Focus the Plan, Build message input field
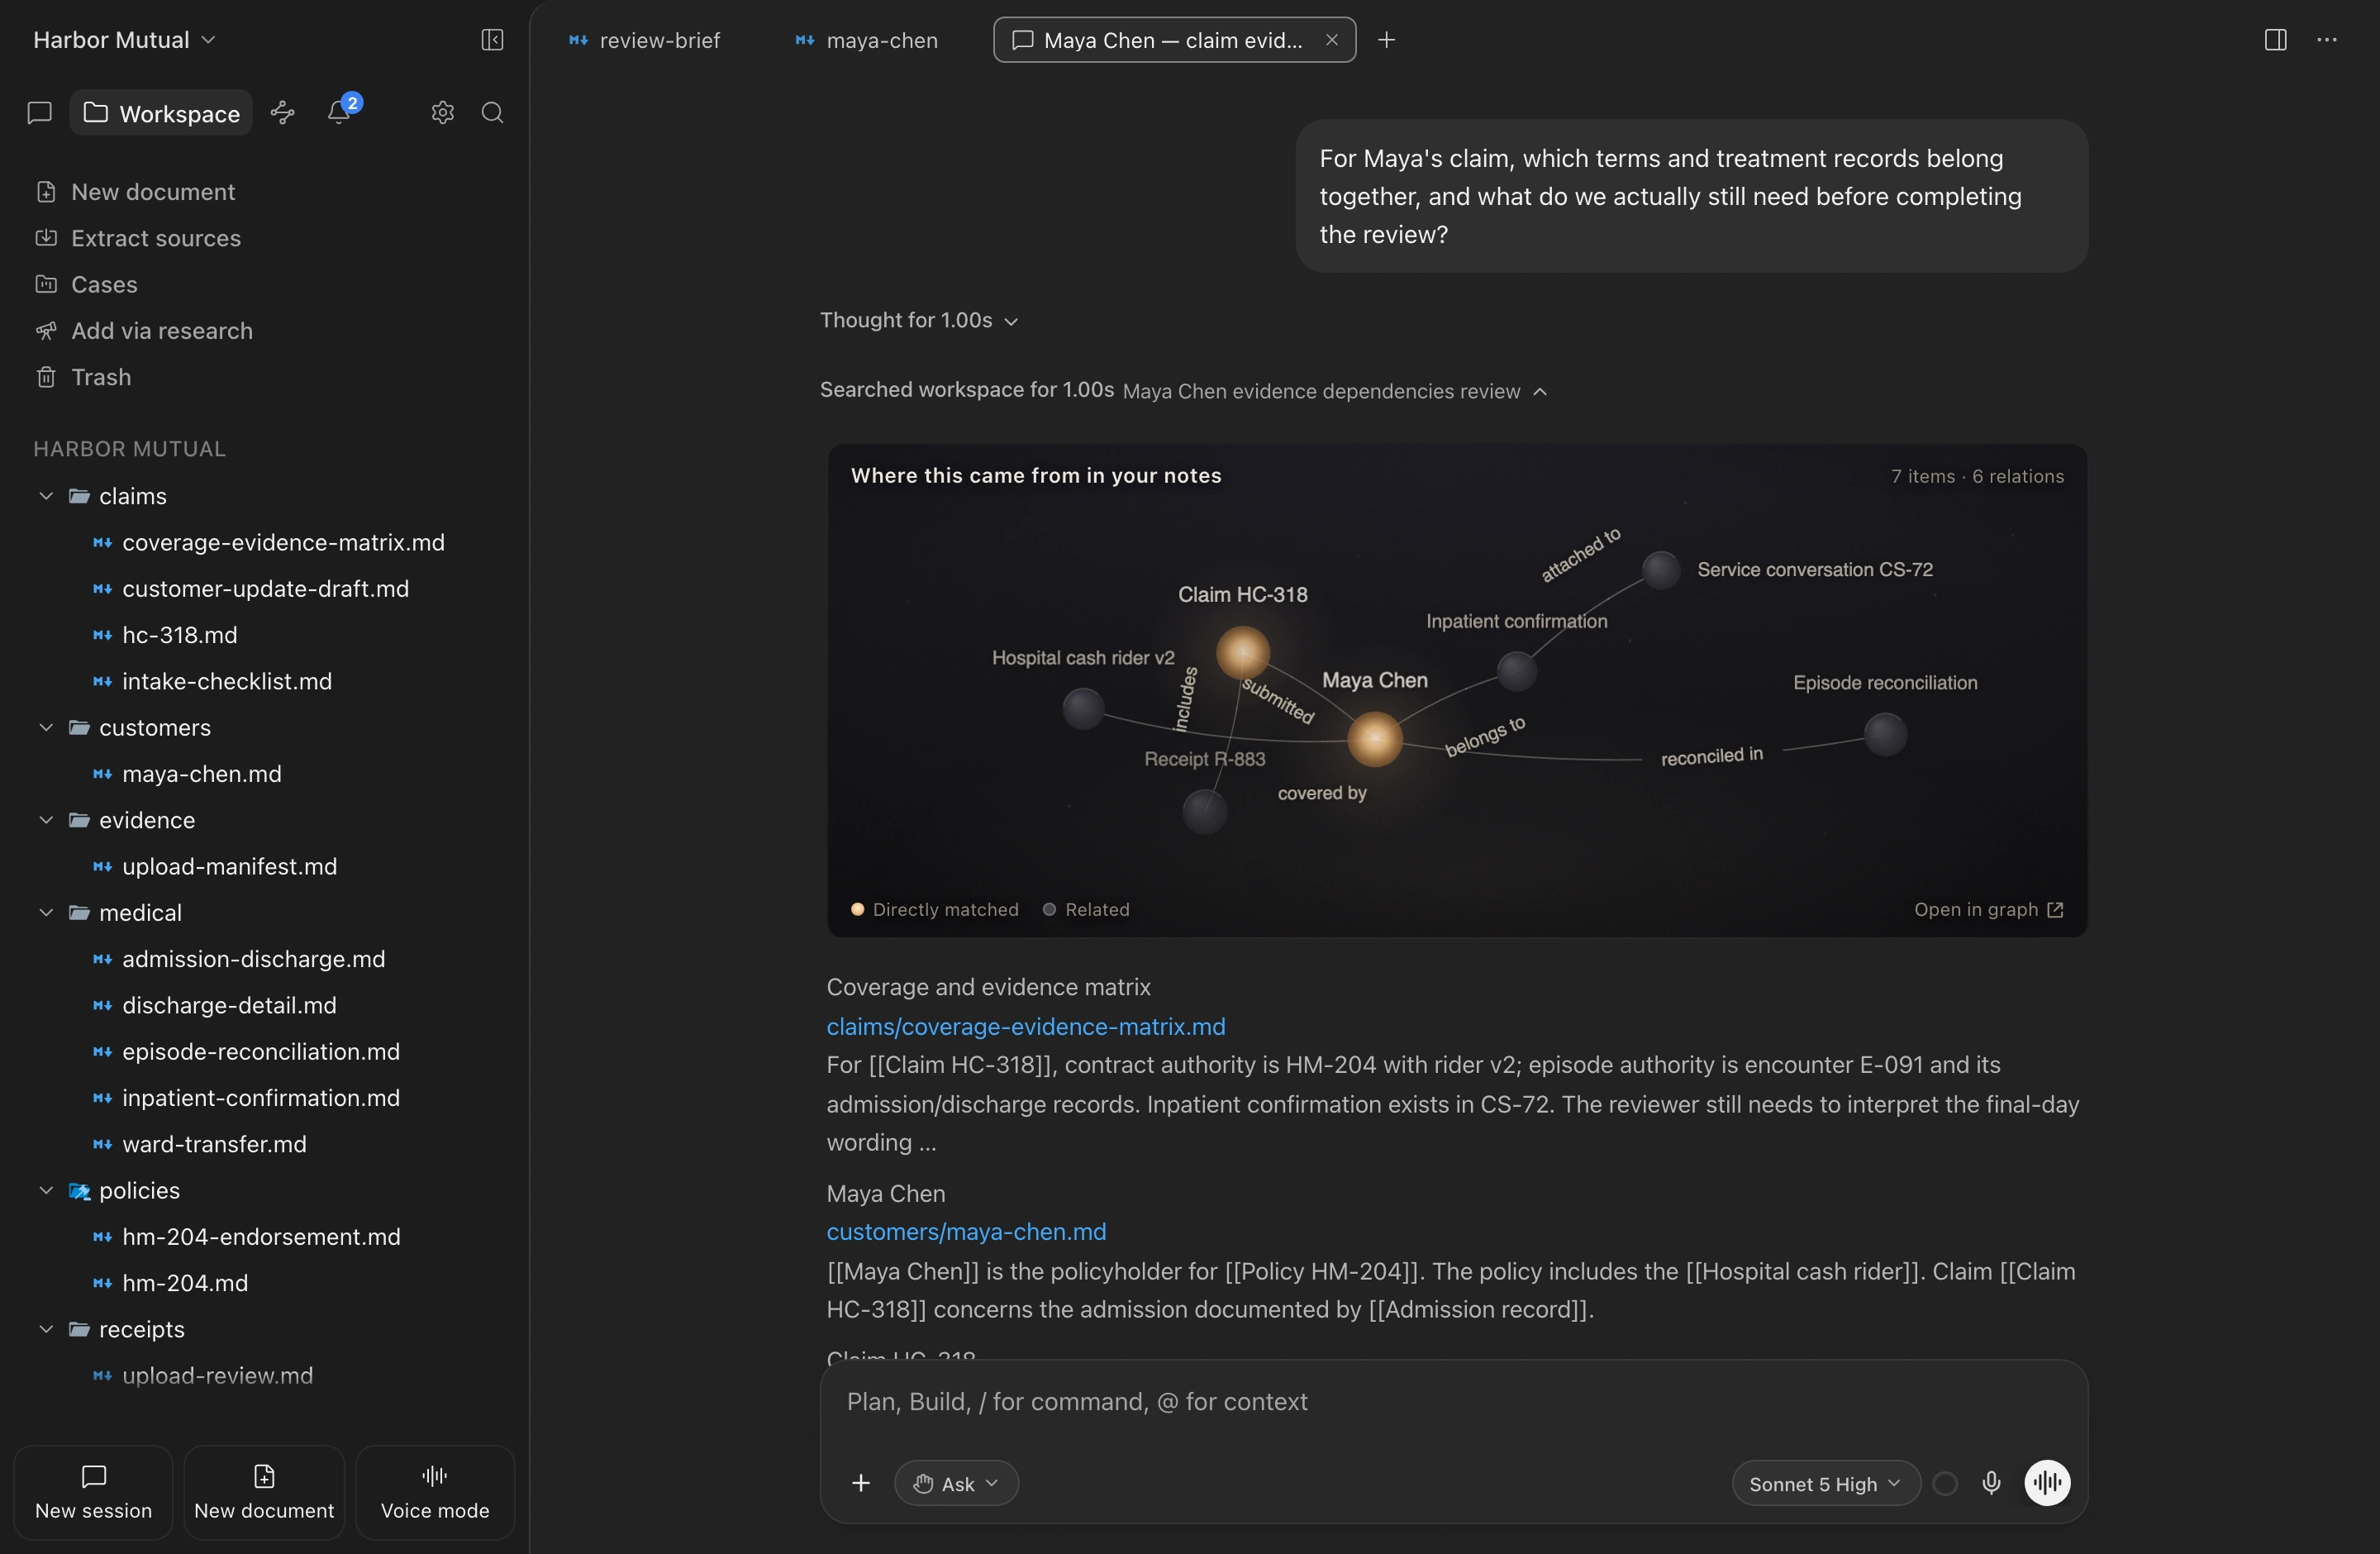The image size is (2380, 1554). tap(1453, 1402)
